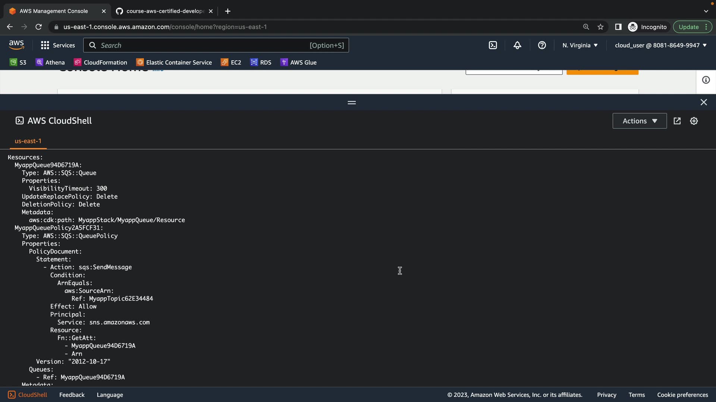Open the Cookie preferences link
The image size is (716, 402).
[682, 395]
